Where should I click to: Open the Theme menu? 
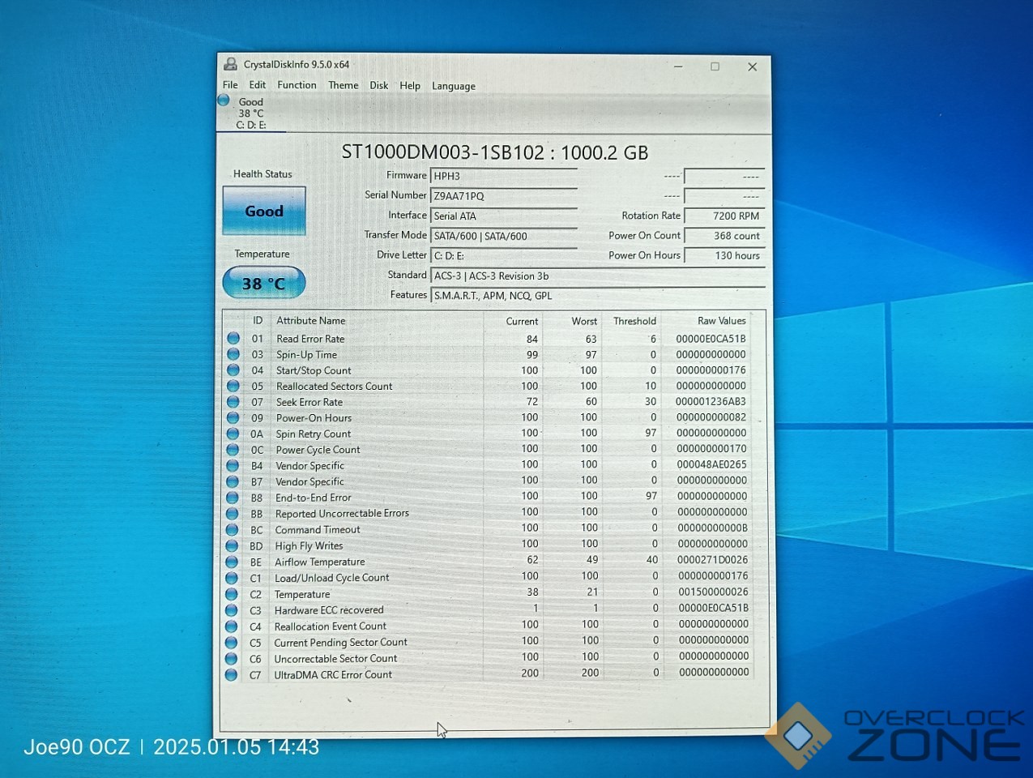point(344,85)
